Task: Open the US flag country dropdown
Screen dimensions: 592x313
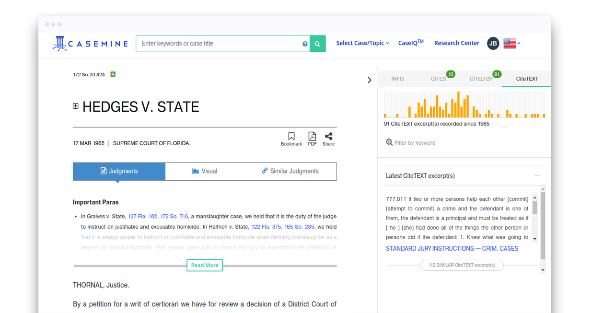Action: [512, 43]
